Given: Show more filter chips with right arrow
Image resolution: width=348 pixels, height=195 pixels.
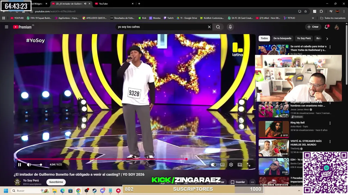Looking at the screenshot, I should 327,38.
